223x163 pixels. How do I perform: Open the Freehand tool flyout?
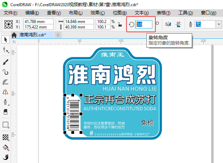point(5,72)
